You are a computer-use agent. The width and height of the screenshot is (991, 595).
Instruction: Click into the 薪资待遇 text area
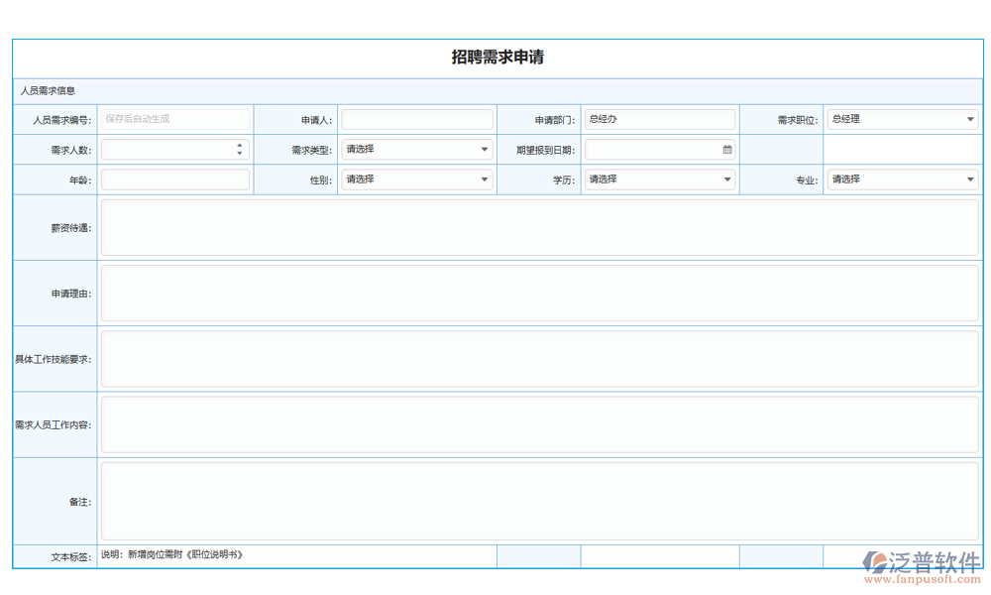click(539, 228)
